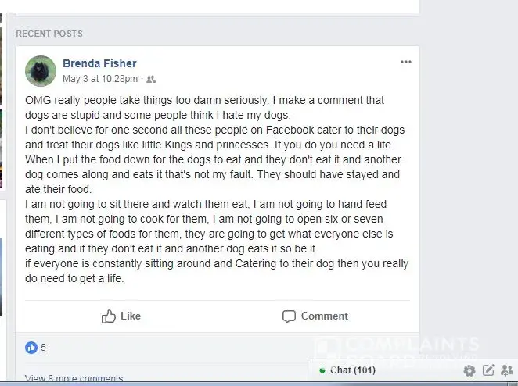Click Brenda Fisher's profile picture
The height and width of the screenshot is (386, 518).
(41, 71)
